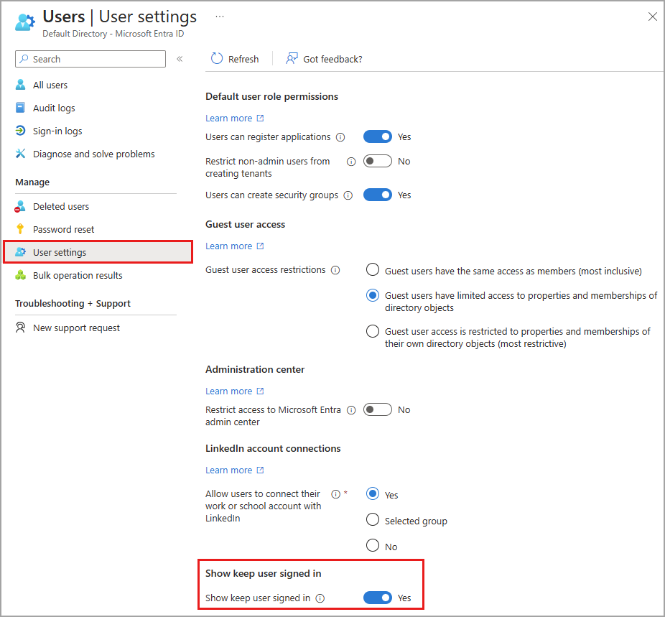Select Guest users have same access as members
The height and width of the screenshot is (617, 665).
373,269
